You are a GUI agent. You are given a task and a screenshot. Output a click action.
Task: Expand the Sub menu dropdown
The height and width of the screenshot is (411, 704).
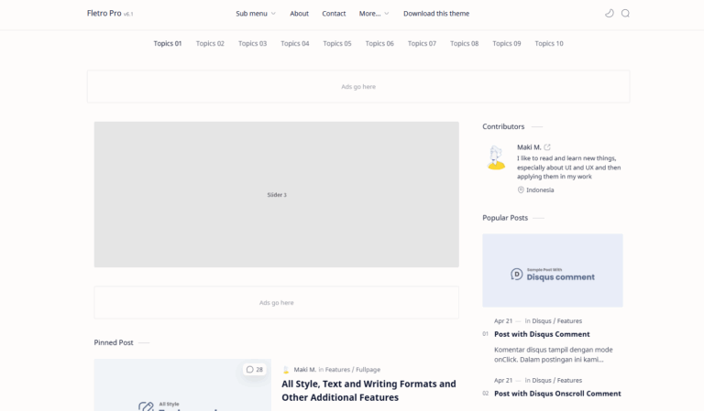(x=255, y=14)
